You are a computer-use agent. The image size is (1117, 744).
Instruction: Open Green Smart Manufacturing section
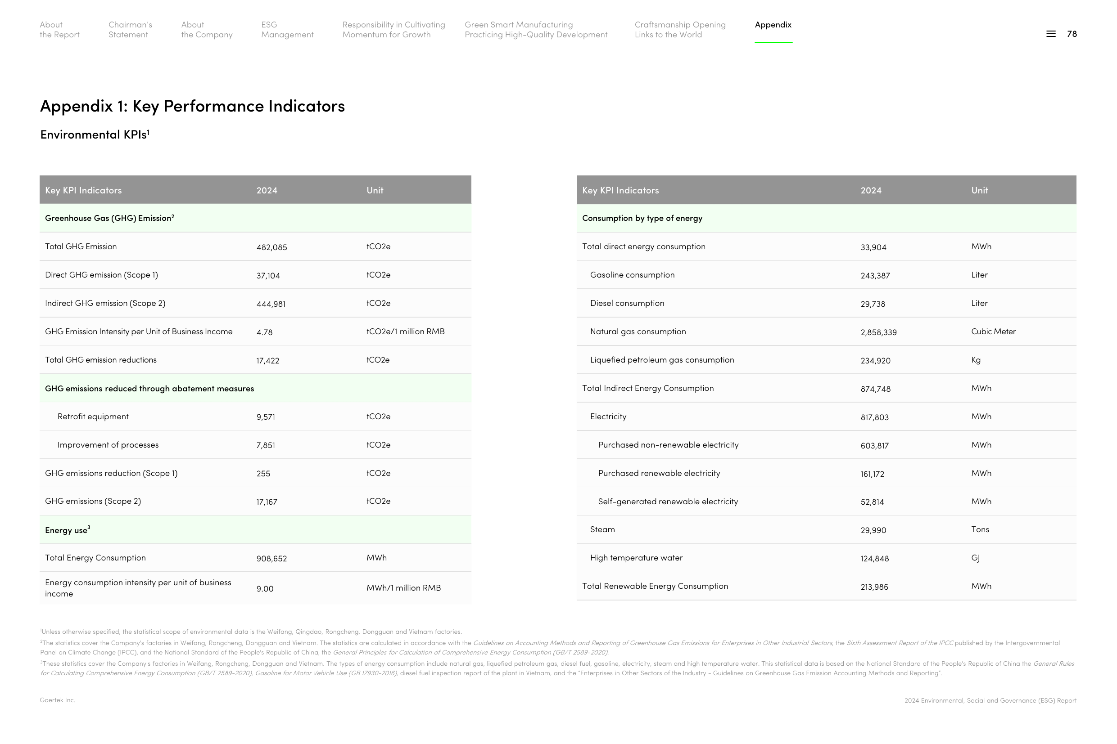pos(536,29)
